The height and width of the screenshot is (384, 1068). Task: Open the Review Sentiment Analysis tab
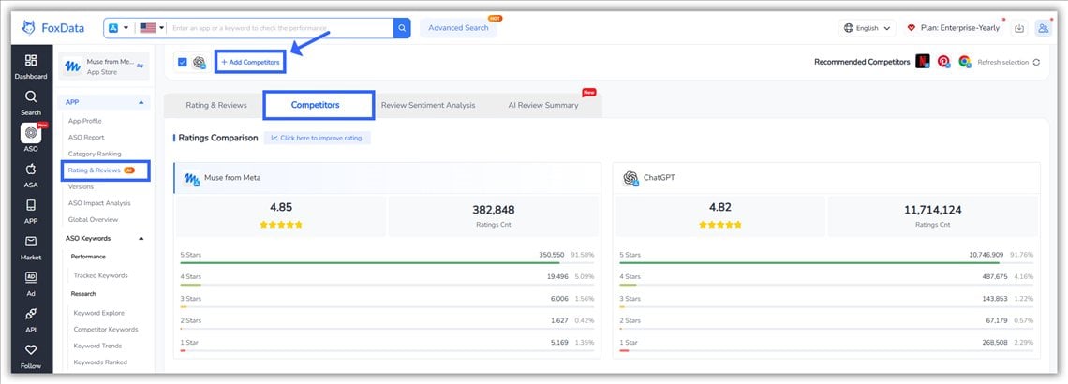pyautogui.click(x=428, y=105)
